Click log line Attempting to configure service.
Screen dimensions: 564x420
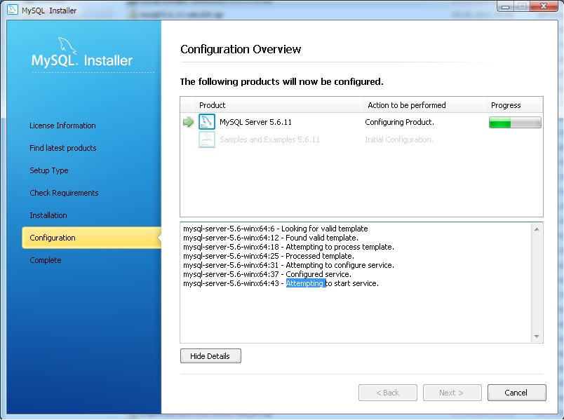[x=288, y=265]
